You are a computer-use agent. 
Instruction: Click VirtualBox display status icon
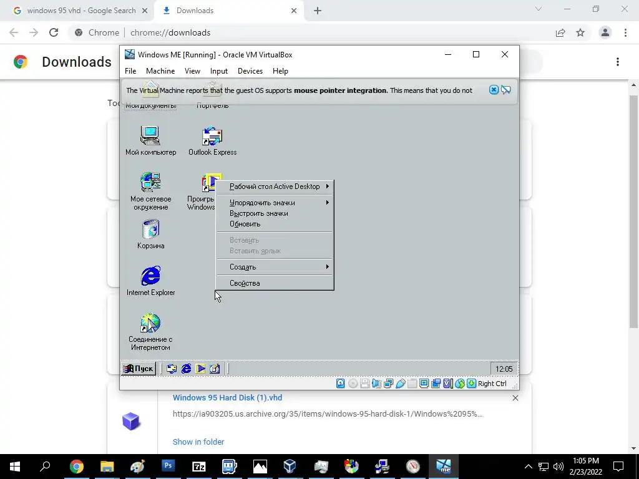(x=424, y=384)
